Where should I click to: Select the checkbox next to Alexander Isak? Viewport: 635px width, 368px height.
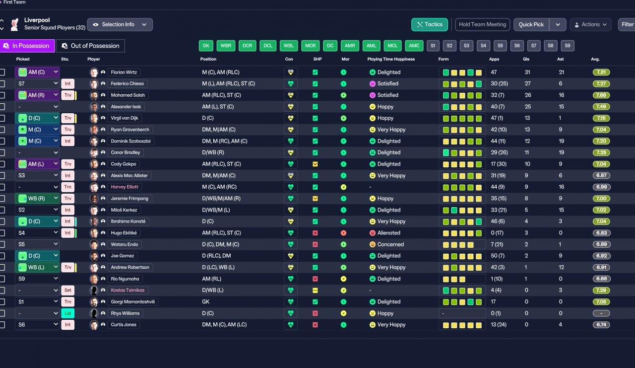2,107
